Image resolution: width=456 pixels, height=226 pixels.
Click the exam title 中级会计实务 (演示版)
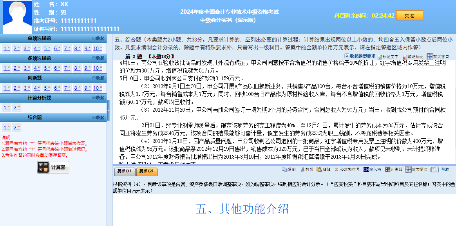pos(228,20)
